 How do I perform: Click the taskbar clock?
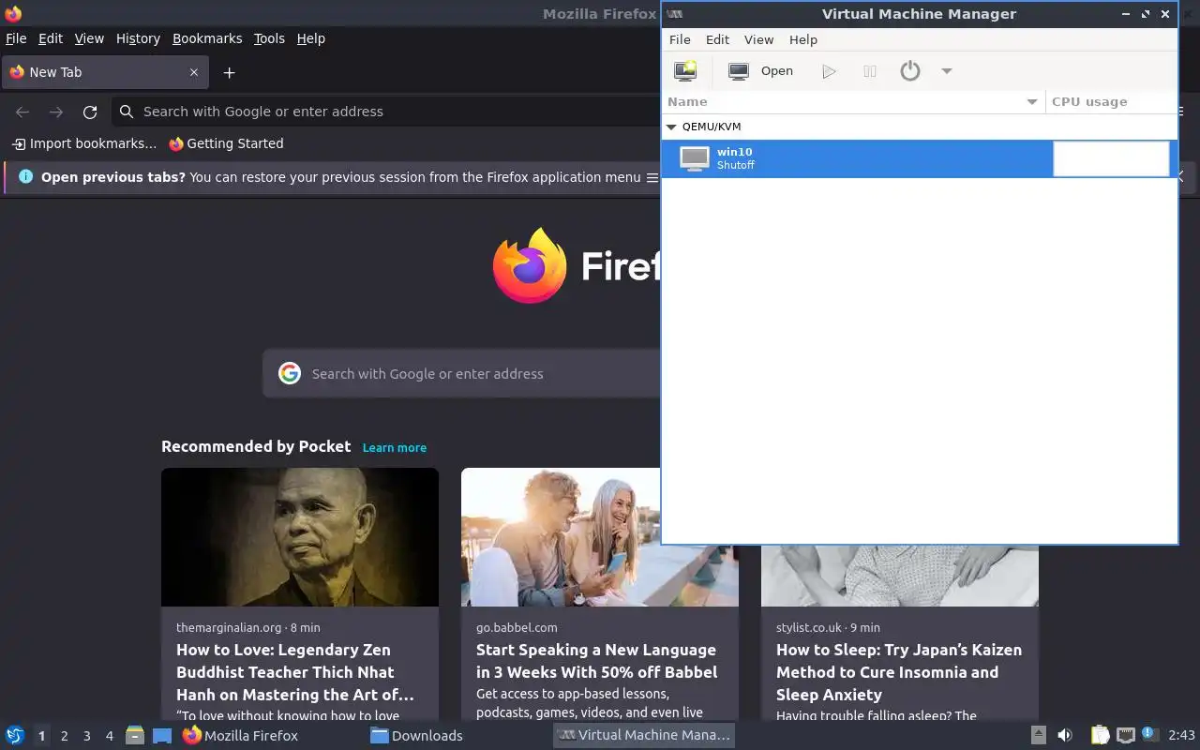pyautogui.click(x=1181, y=736)
